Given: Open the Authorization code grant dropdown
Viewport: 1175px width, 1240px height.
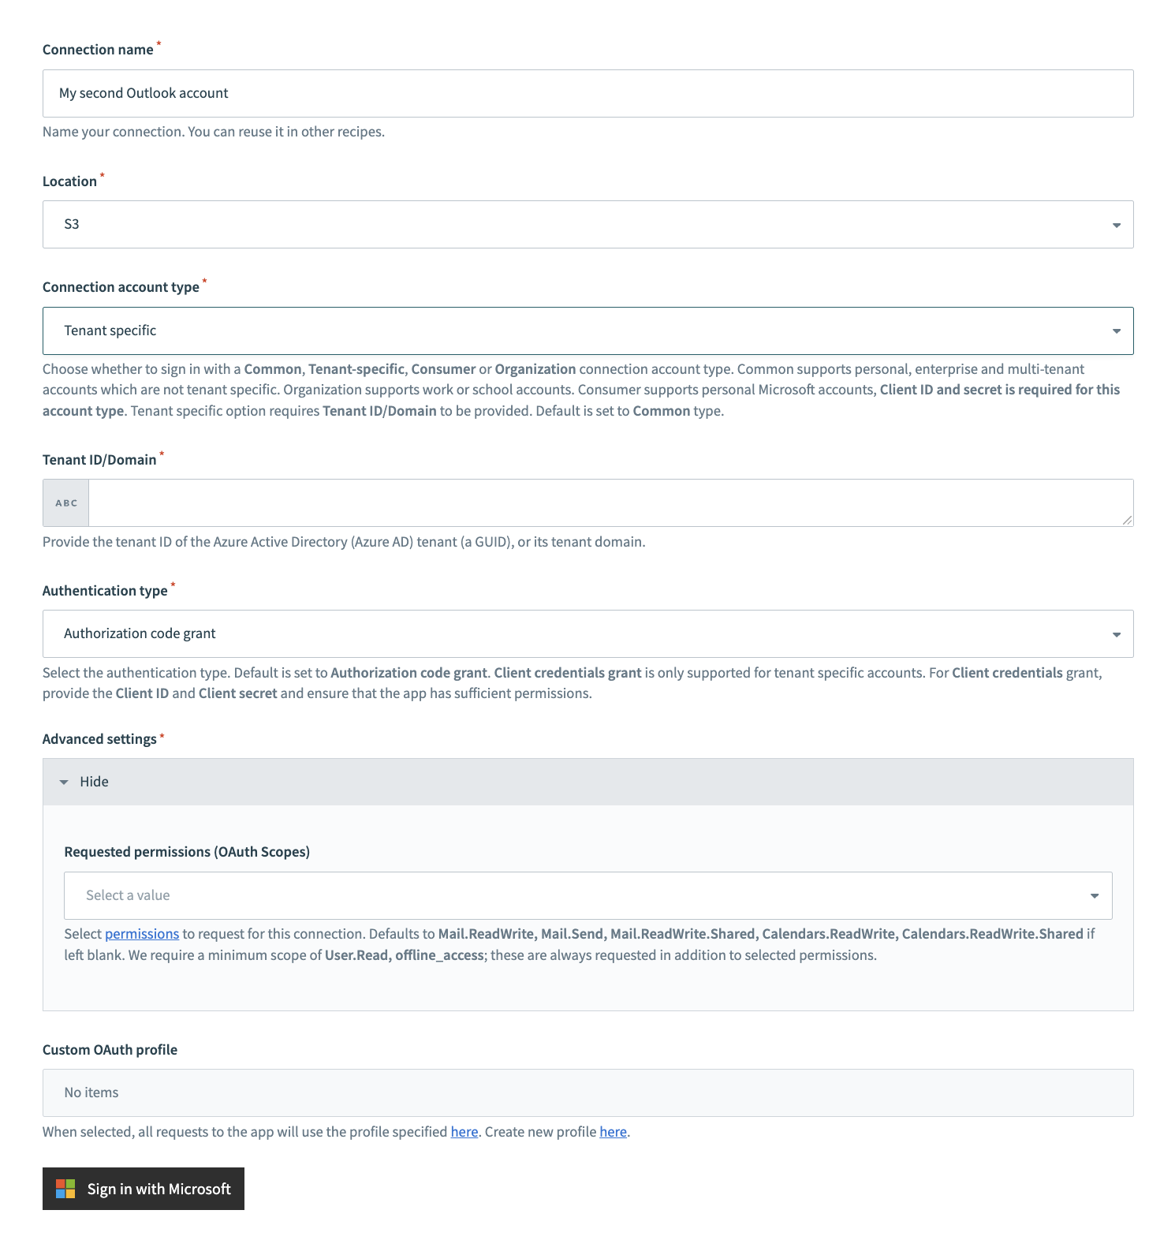Looking at the screenshot, I should pyautogui.click(x=587, y=633).
